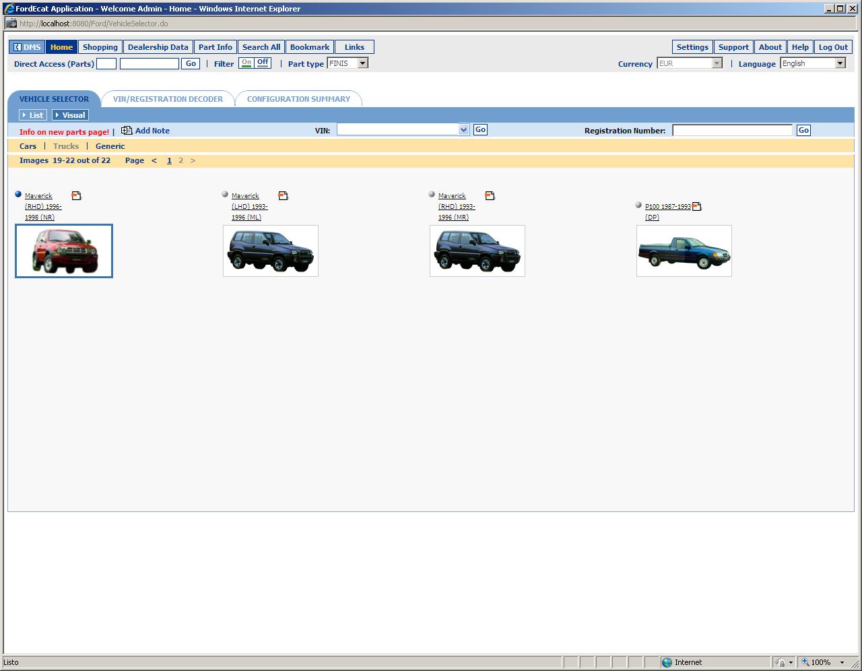
Task: Click Go next to Direct Access field
Action: point(191,63)
